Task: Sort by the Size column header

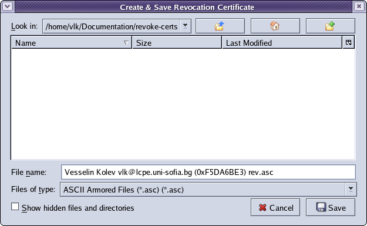Action: click(177, 43)
